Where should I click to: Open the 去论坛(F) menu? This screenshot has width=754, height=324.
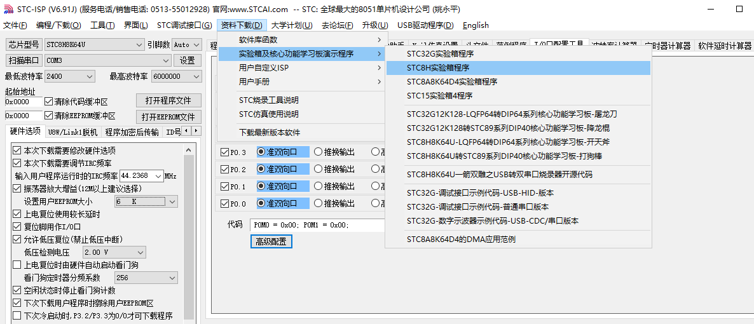point(337,25)
